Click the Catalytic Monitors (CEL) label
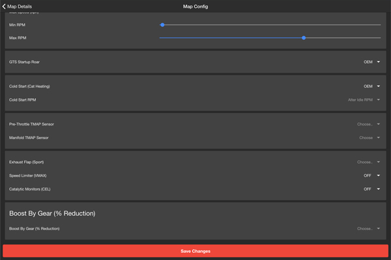Screen dimensions: 391x260 point(30,189)
